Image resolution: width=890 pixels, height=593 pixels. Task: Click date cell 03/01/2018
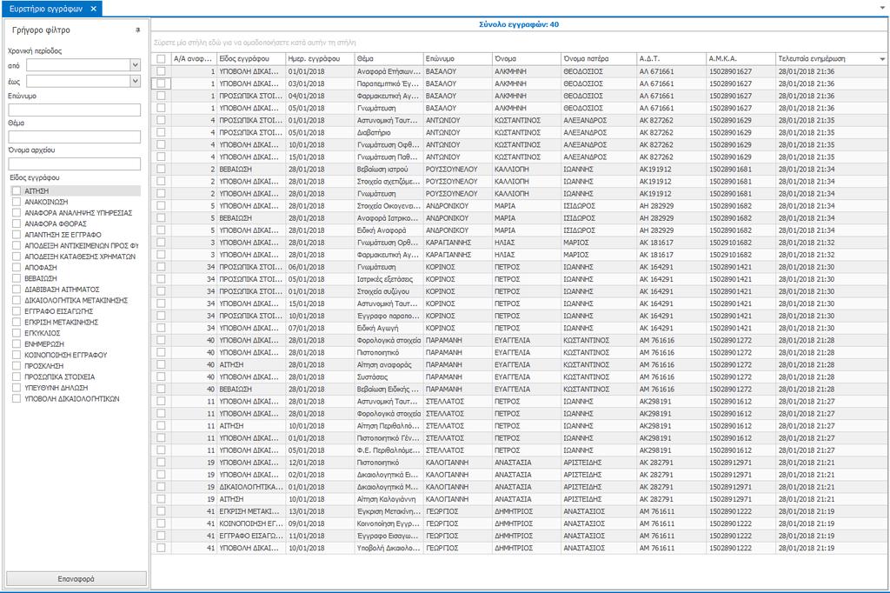pos(320,83)
